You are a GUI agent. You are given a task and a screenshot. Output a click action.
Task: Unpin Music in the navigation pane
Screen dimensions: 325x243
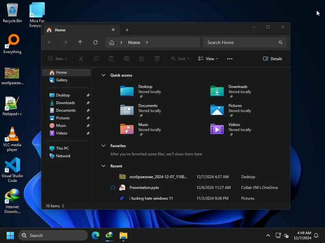[x=88, y=126]
